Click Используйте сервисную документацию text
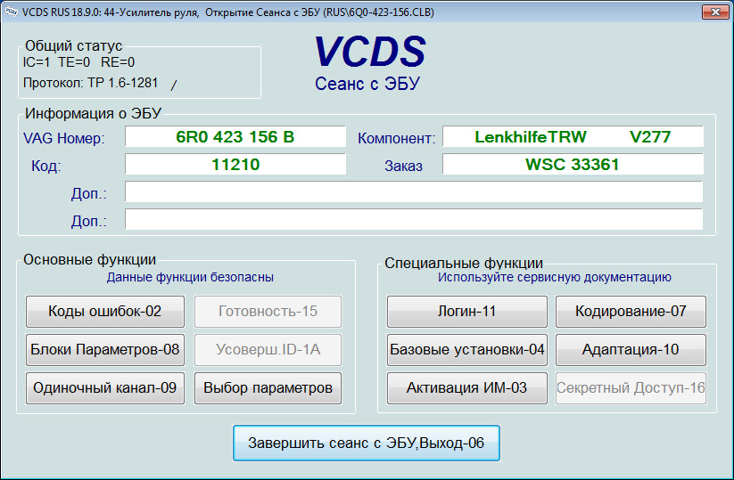Image resolution: width=734 pixels, height=480 pixels. [555, 277]
